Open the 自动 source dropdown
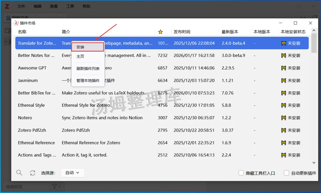This screenshot has width=321, height=193. pos(72,173)
